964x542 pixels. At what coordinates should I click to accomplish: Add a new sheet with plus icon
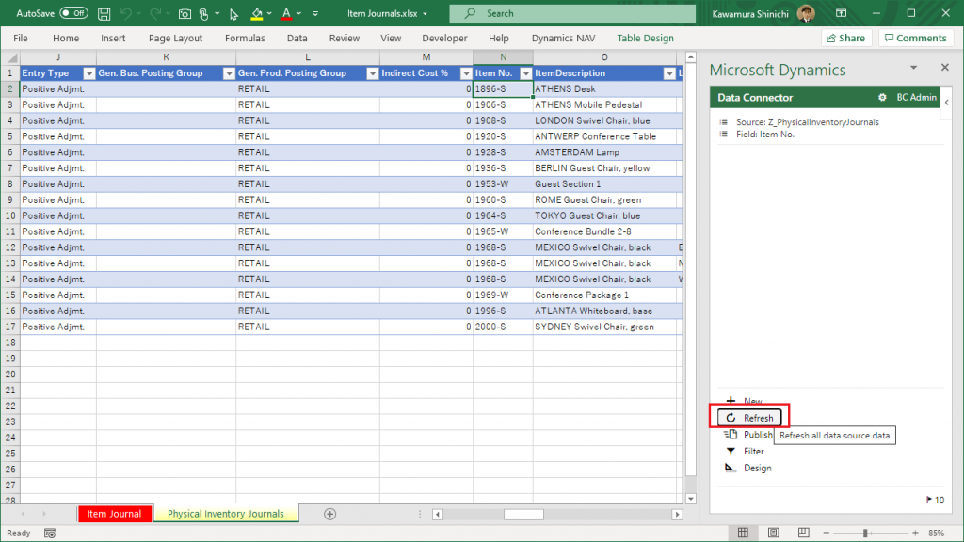(x=330, y=515)
